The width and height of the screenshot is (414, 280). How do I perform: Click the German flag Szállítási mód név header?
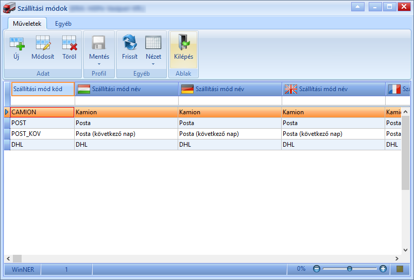(x=230, y=89)
